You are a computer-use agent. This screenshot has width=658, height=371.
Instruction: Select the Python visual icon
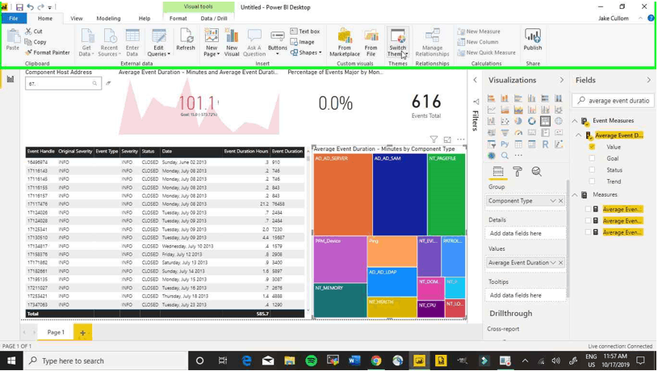point(505,144)
